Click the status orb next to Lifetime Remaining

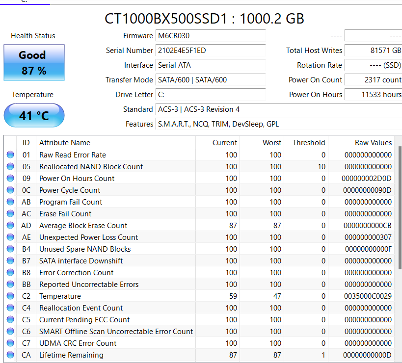pyautogui.click(x=10, y=355)
